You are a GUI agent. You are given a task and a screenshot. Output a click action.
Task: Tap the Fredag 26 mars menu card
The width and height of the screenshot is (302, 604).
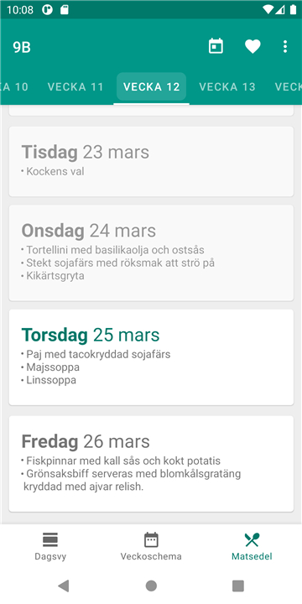(x=151, y=464)
